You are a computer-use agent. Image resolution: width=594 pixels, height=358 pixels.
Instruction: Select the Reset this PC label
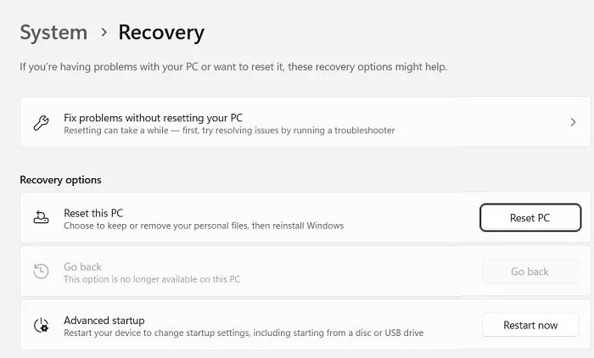(93, 213)
